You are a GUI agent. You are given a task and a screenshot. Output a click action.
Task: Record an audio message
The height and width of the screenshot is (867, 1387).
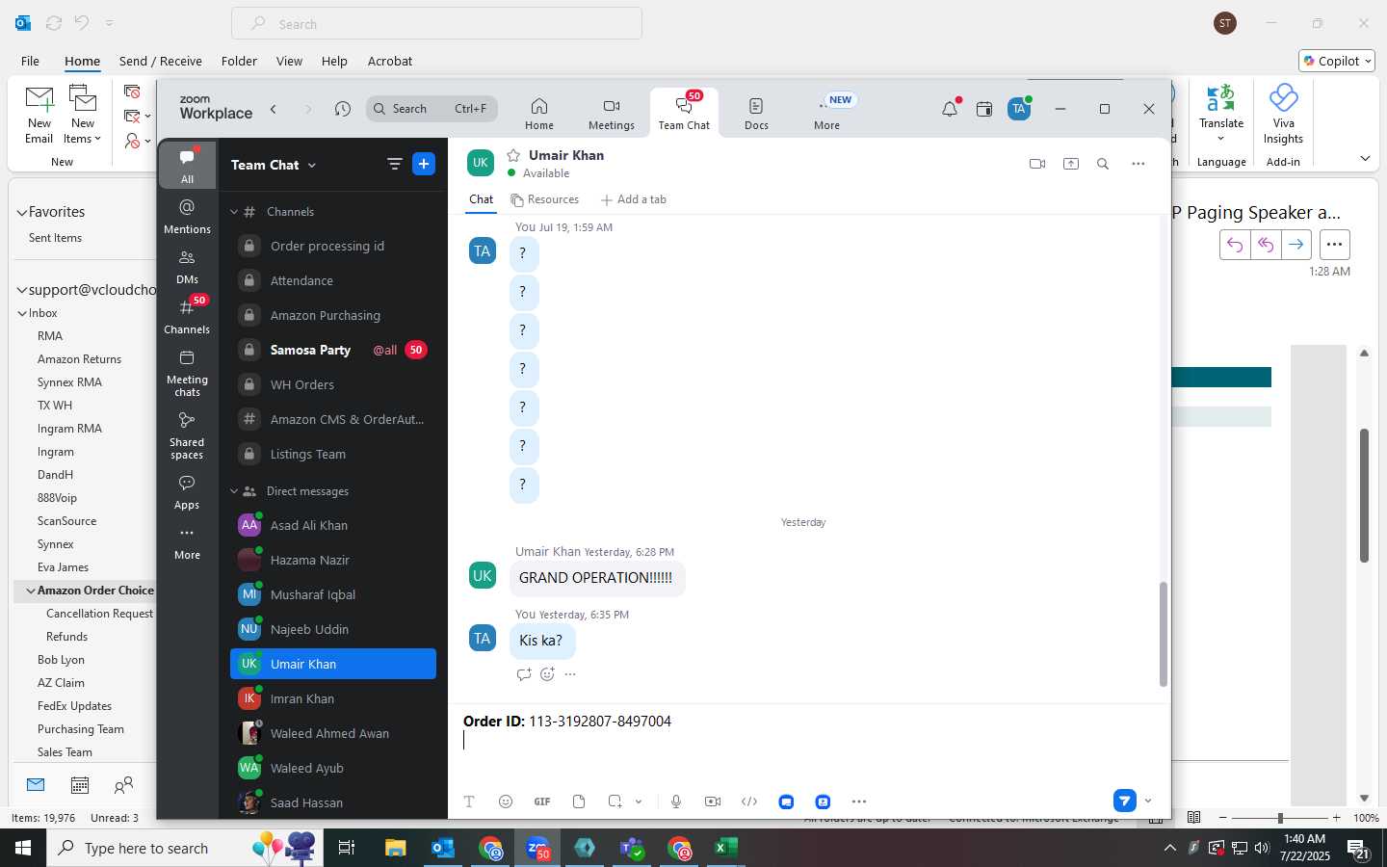[x=676, y=801]
